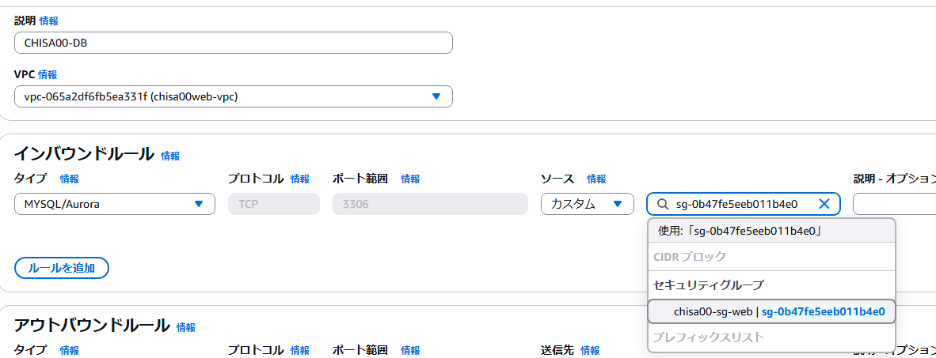Open 情報 link beside インバウンドルール heading

click(170, 156)
